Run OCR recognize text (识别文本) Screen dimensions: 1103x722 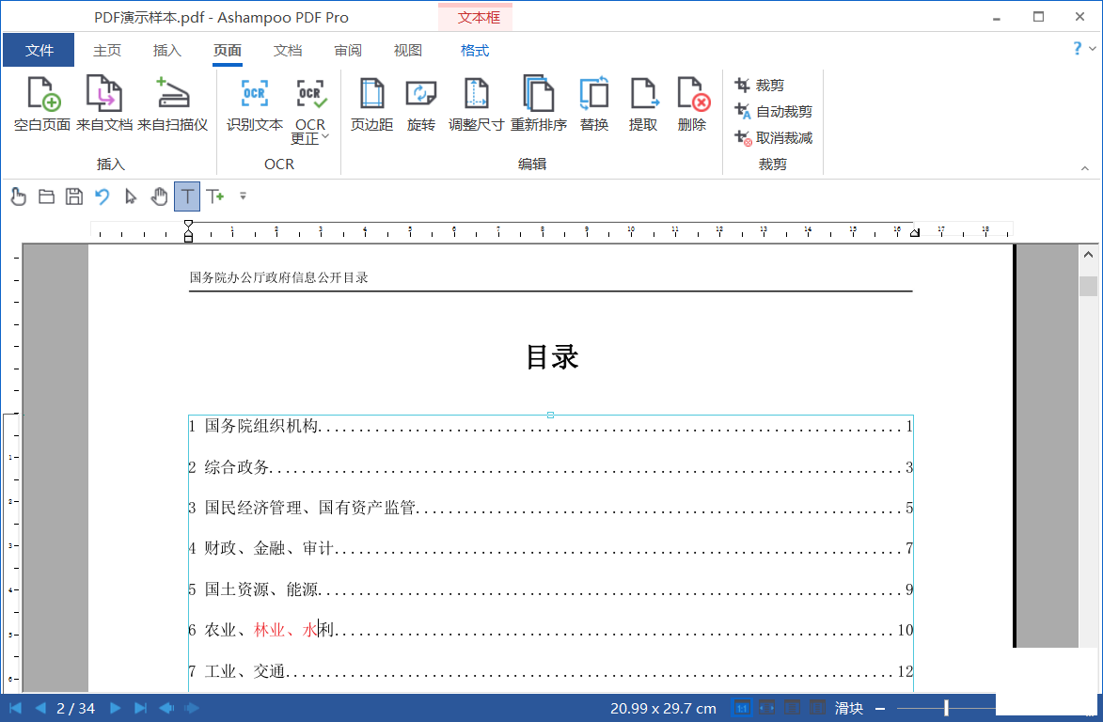255,104
